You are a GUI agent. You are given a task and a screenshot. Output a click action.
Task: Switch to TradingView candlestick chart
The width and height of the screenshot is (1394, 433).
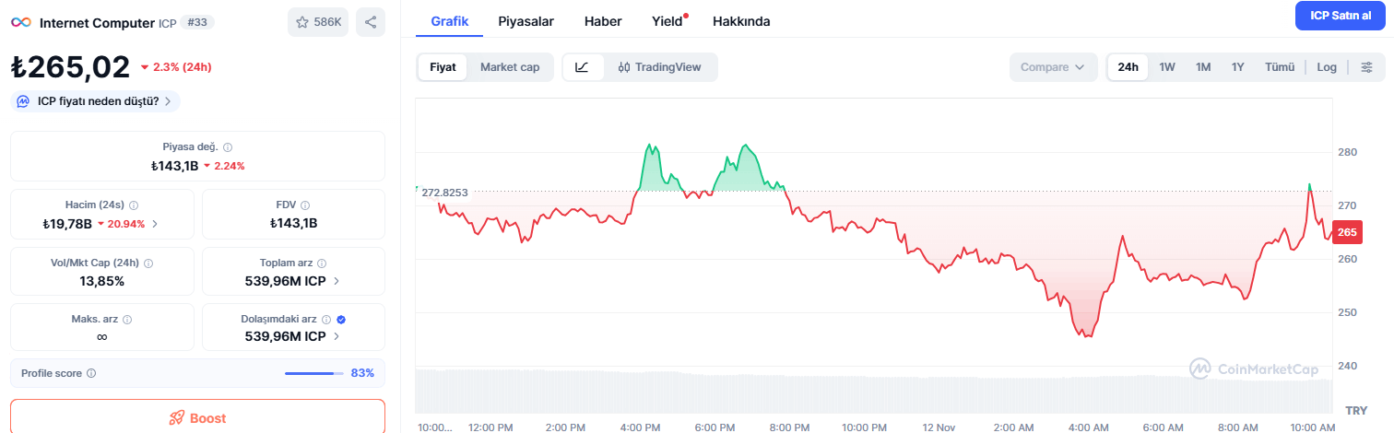point(659,67)
